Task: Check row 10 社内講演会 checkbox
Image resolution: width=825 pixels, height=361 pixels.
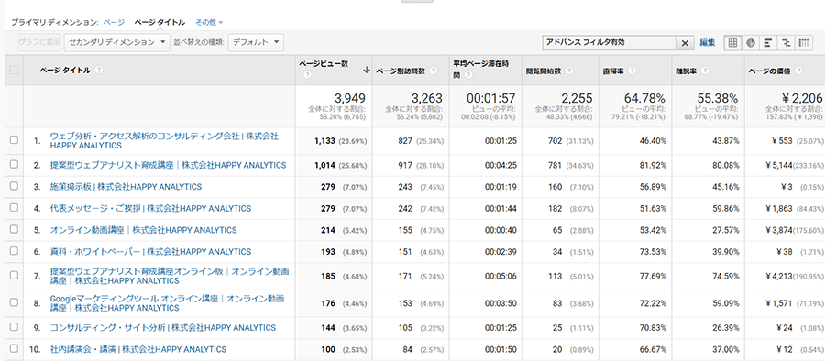Action: (x=14, y=349)
